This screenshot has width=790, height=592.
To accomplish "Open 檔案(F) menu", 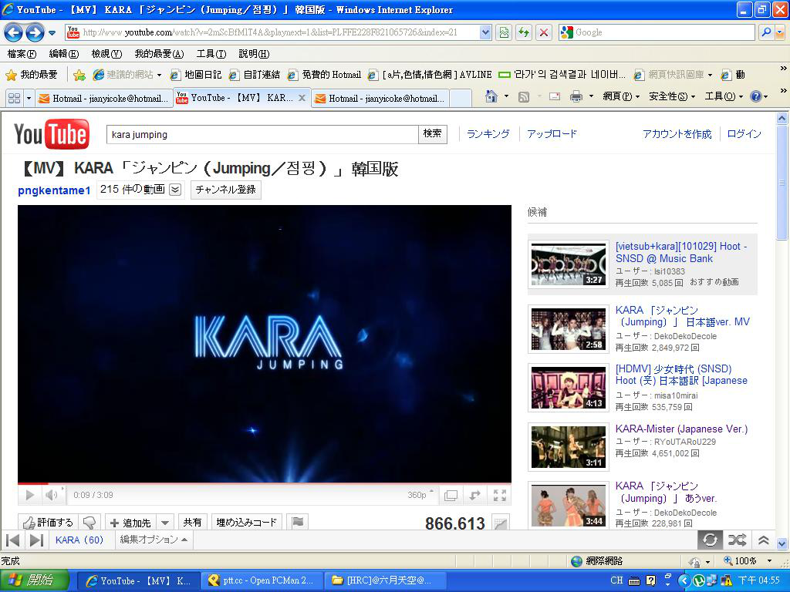I will point(22,54).
